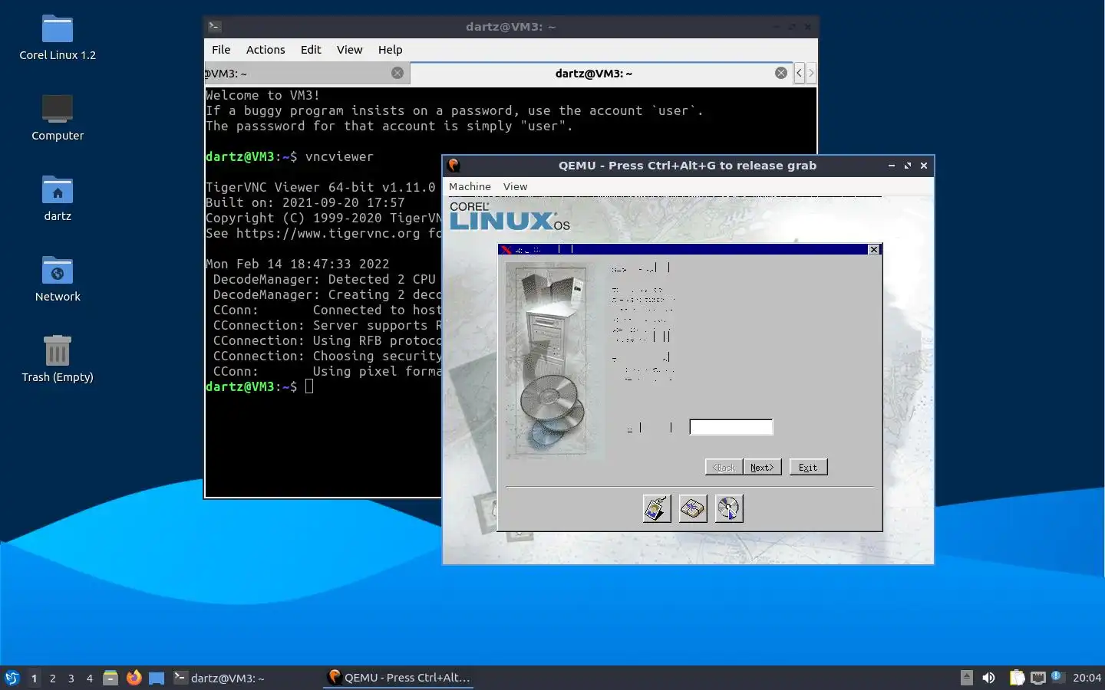
Task: Select the Network desktop icon
Action: (58, 279)
